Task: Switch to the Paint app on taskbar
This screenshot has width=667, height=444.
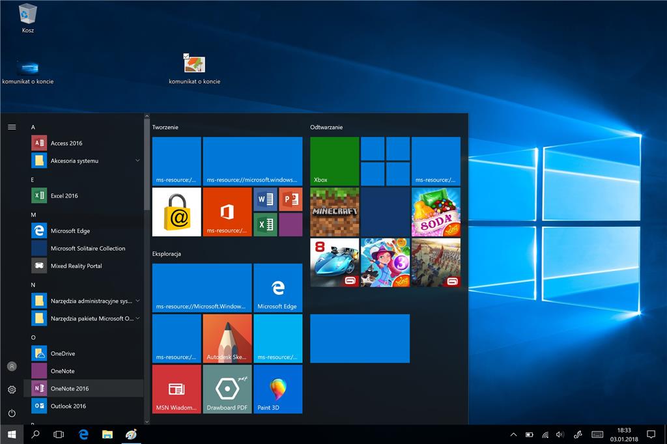Action: coord(131,434)
